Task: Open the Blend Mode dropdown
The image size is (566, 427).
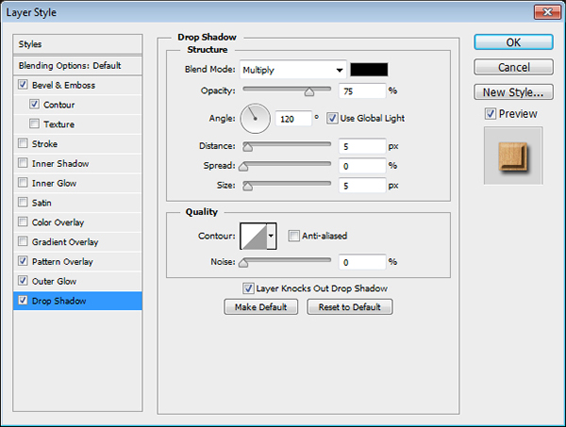Action: coord(292,70)
